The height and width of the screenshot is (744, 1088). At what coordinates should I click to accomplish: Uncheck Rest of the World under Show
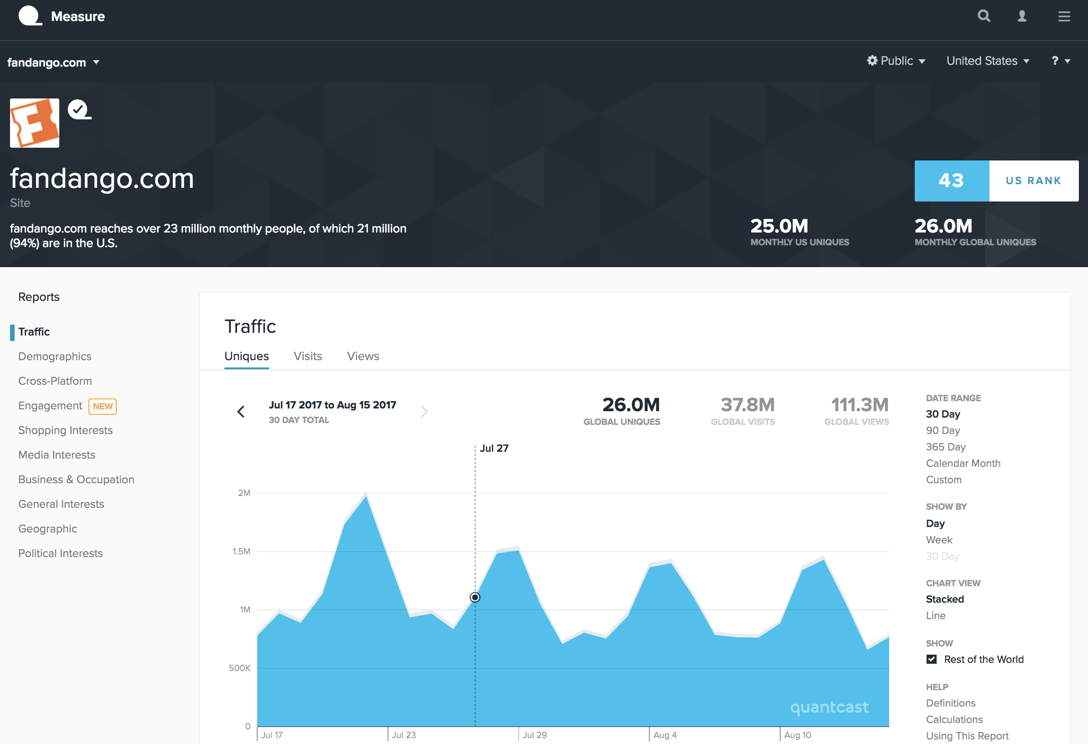click(932, 659)
